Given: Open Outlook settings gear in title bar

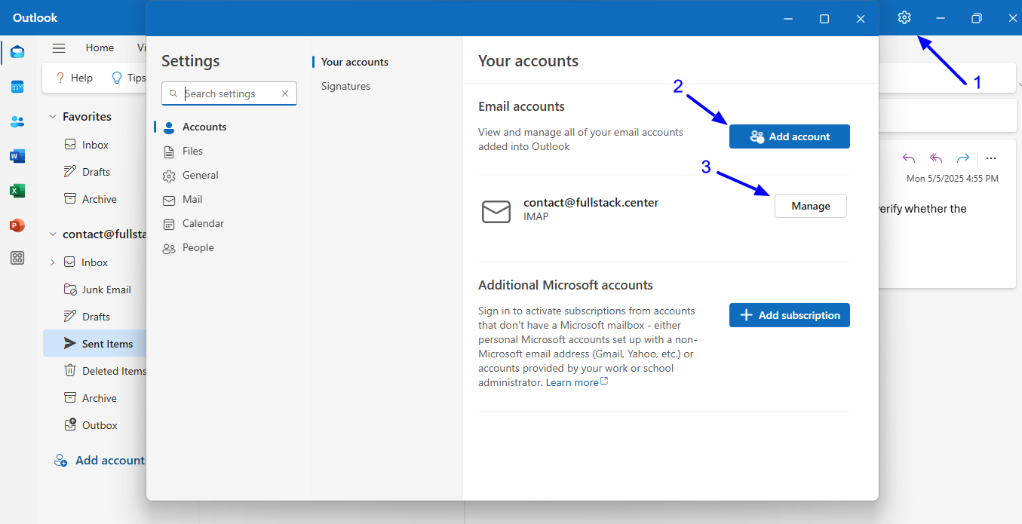Looking at the screenshot, I should click(x=904, y=18).
